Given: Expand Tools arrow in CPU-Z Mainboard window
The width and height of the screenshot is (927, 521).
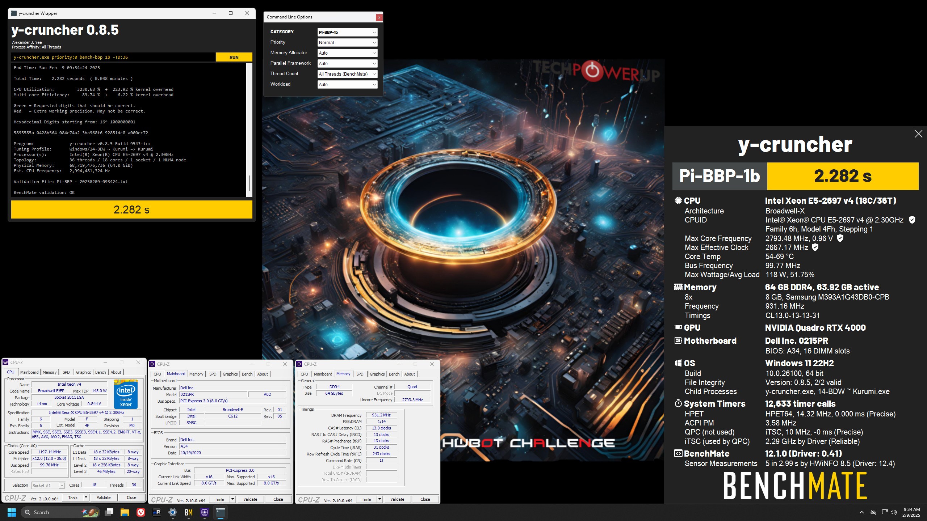Looking at the screenshot, I should coord(232,499).
